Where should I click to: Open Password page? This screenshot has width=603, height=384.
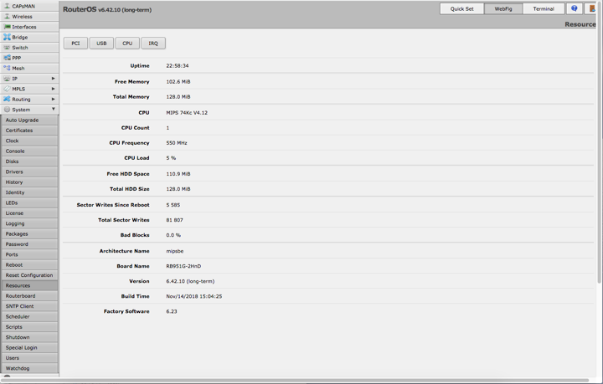point(29,244)
